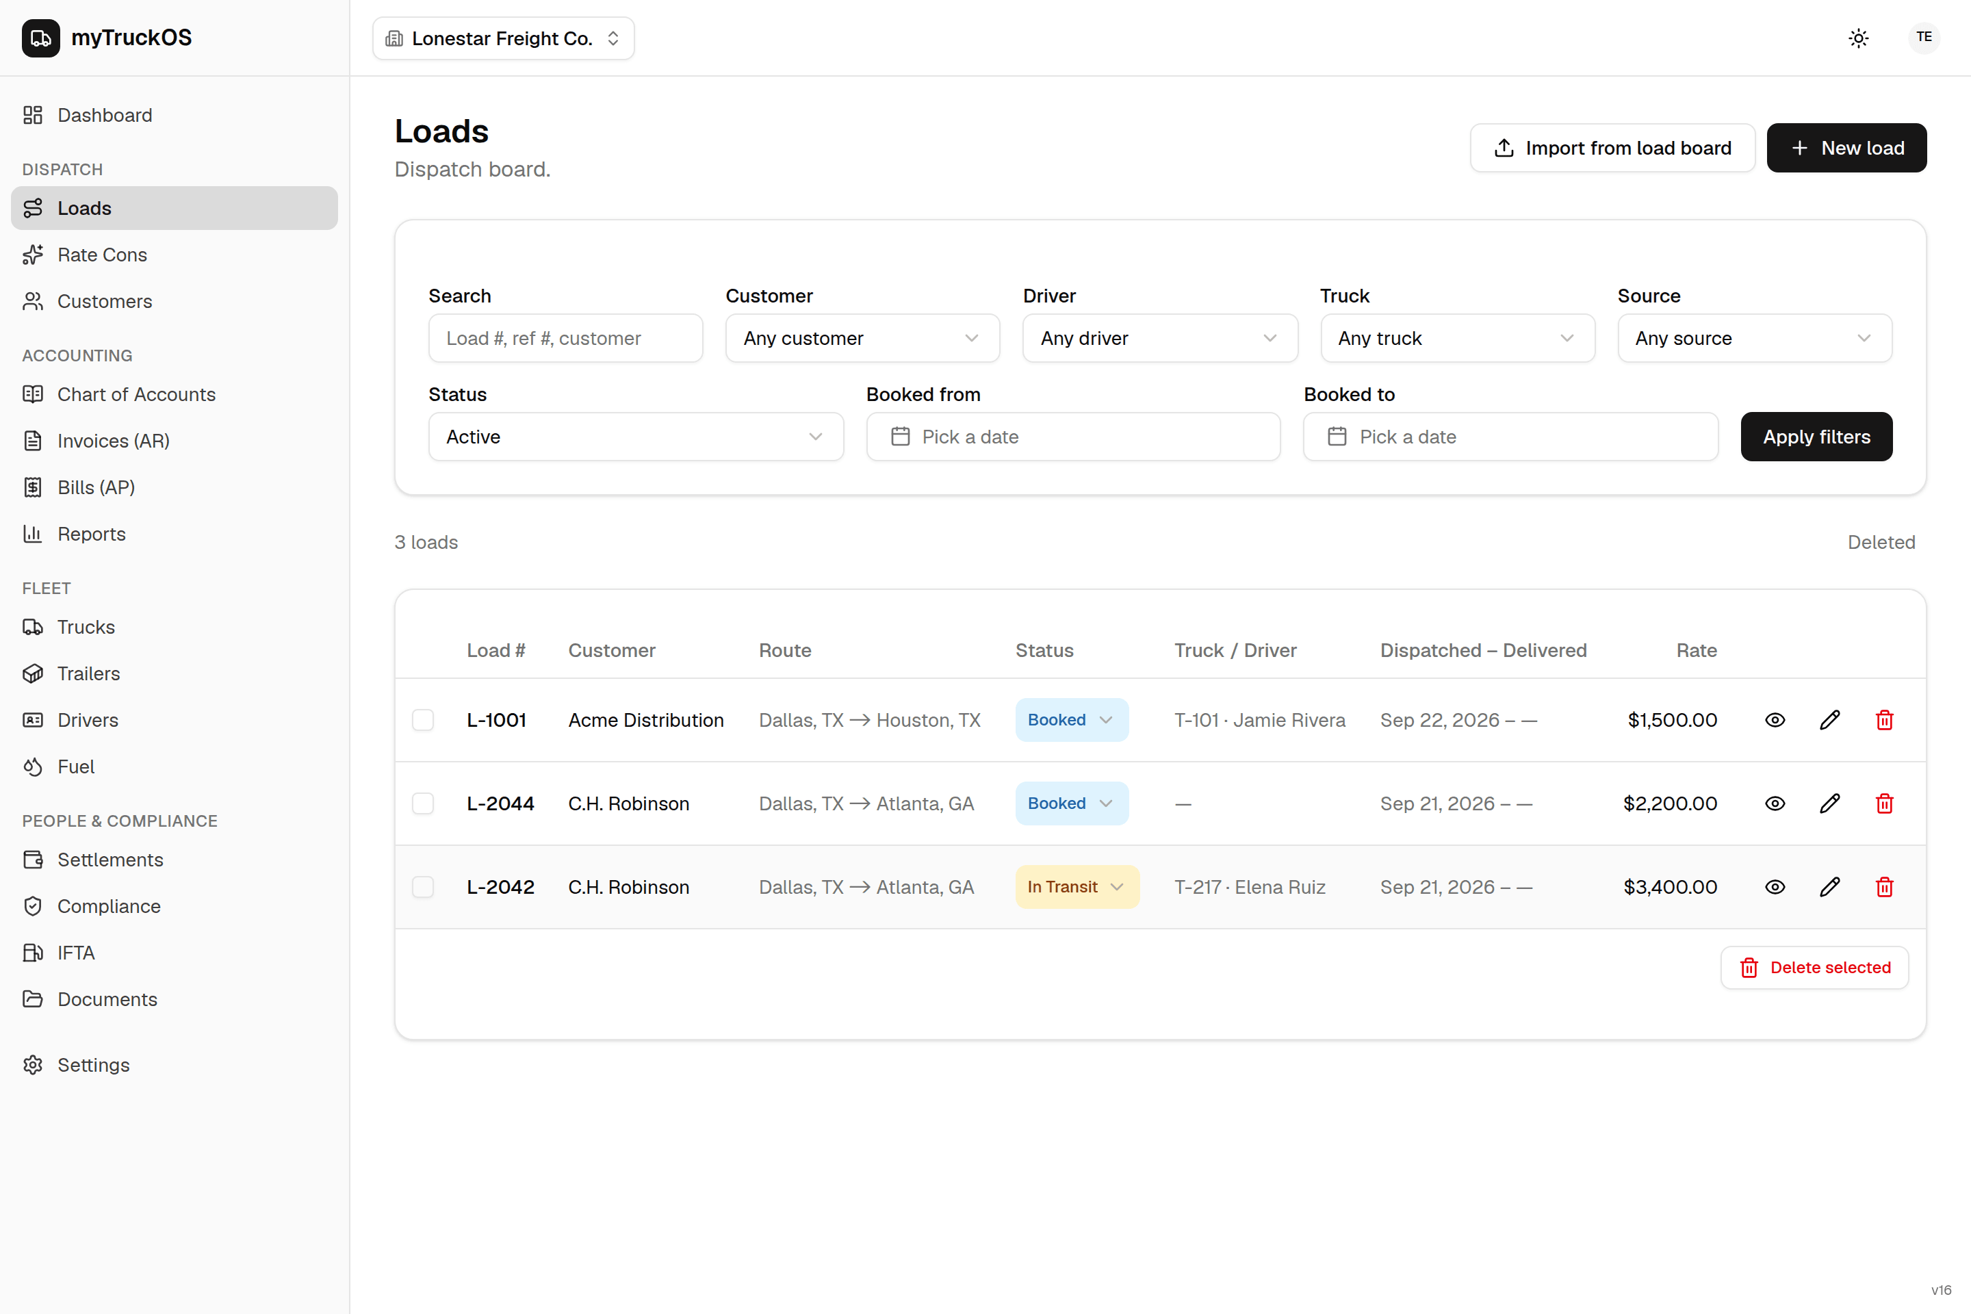Open IFTA in sidebar
Screen dimensions: 1971x1314
tap(175, 953)
